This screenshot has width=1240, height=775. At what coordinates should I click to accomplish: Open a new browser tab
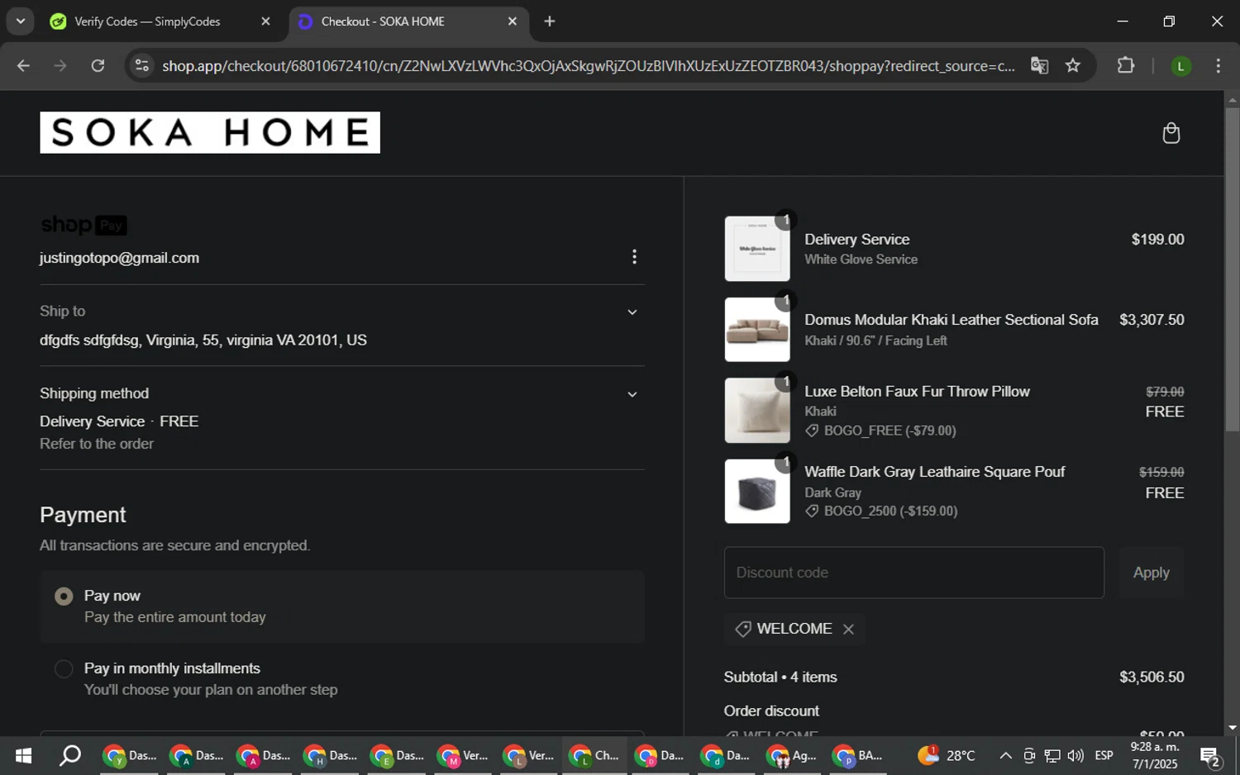pos(550,21)
